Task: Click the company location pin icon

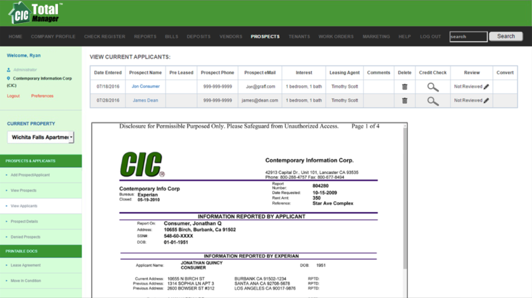Action: (9, 78)
